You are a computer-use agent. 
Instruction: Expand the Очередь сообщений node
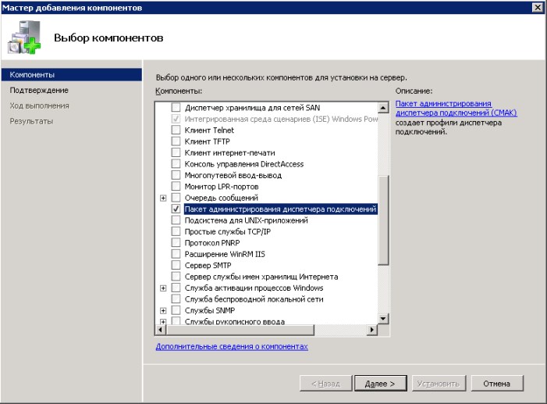click(x=163, y=198)
